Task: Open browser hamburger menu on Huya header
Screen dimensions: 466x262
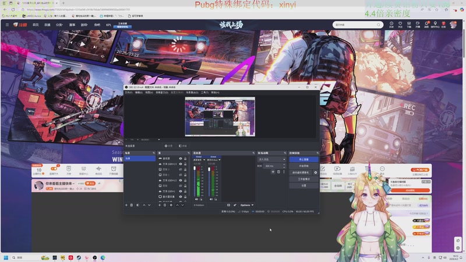Action: point(7,24)
